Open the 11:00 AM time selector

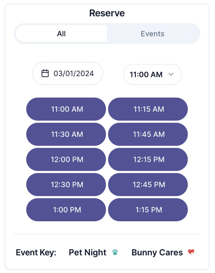[146, 74]
